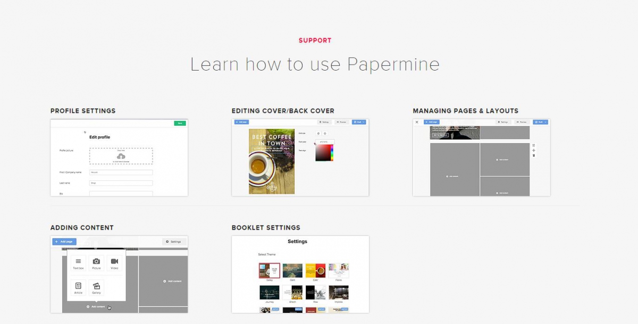Select the Café theme thumbnail
638x324 pixels.
315,270
